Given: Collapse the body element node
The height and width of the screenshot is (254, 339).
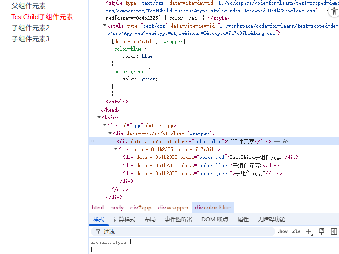Looking at the screenshot, I should [99, 118].
